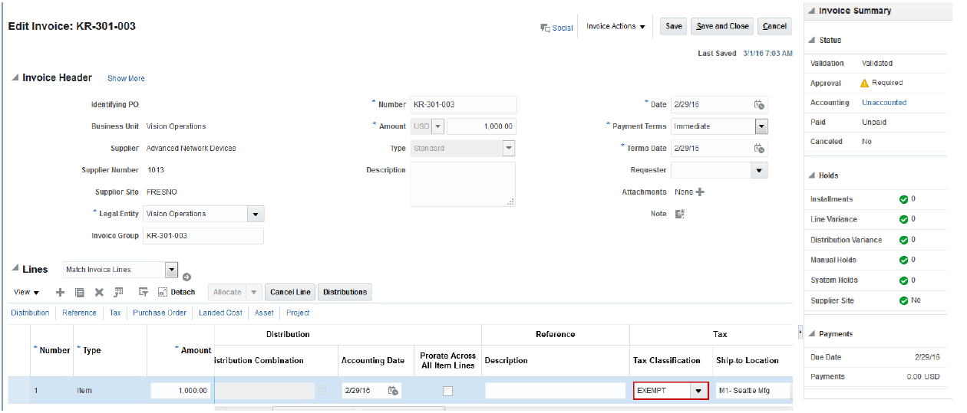Viewport: 967px width, 413px height.
Task: Detach the Lines table
Action: (x=176, y=292)
